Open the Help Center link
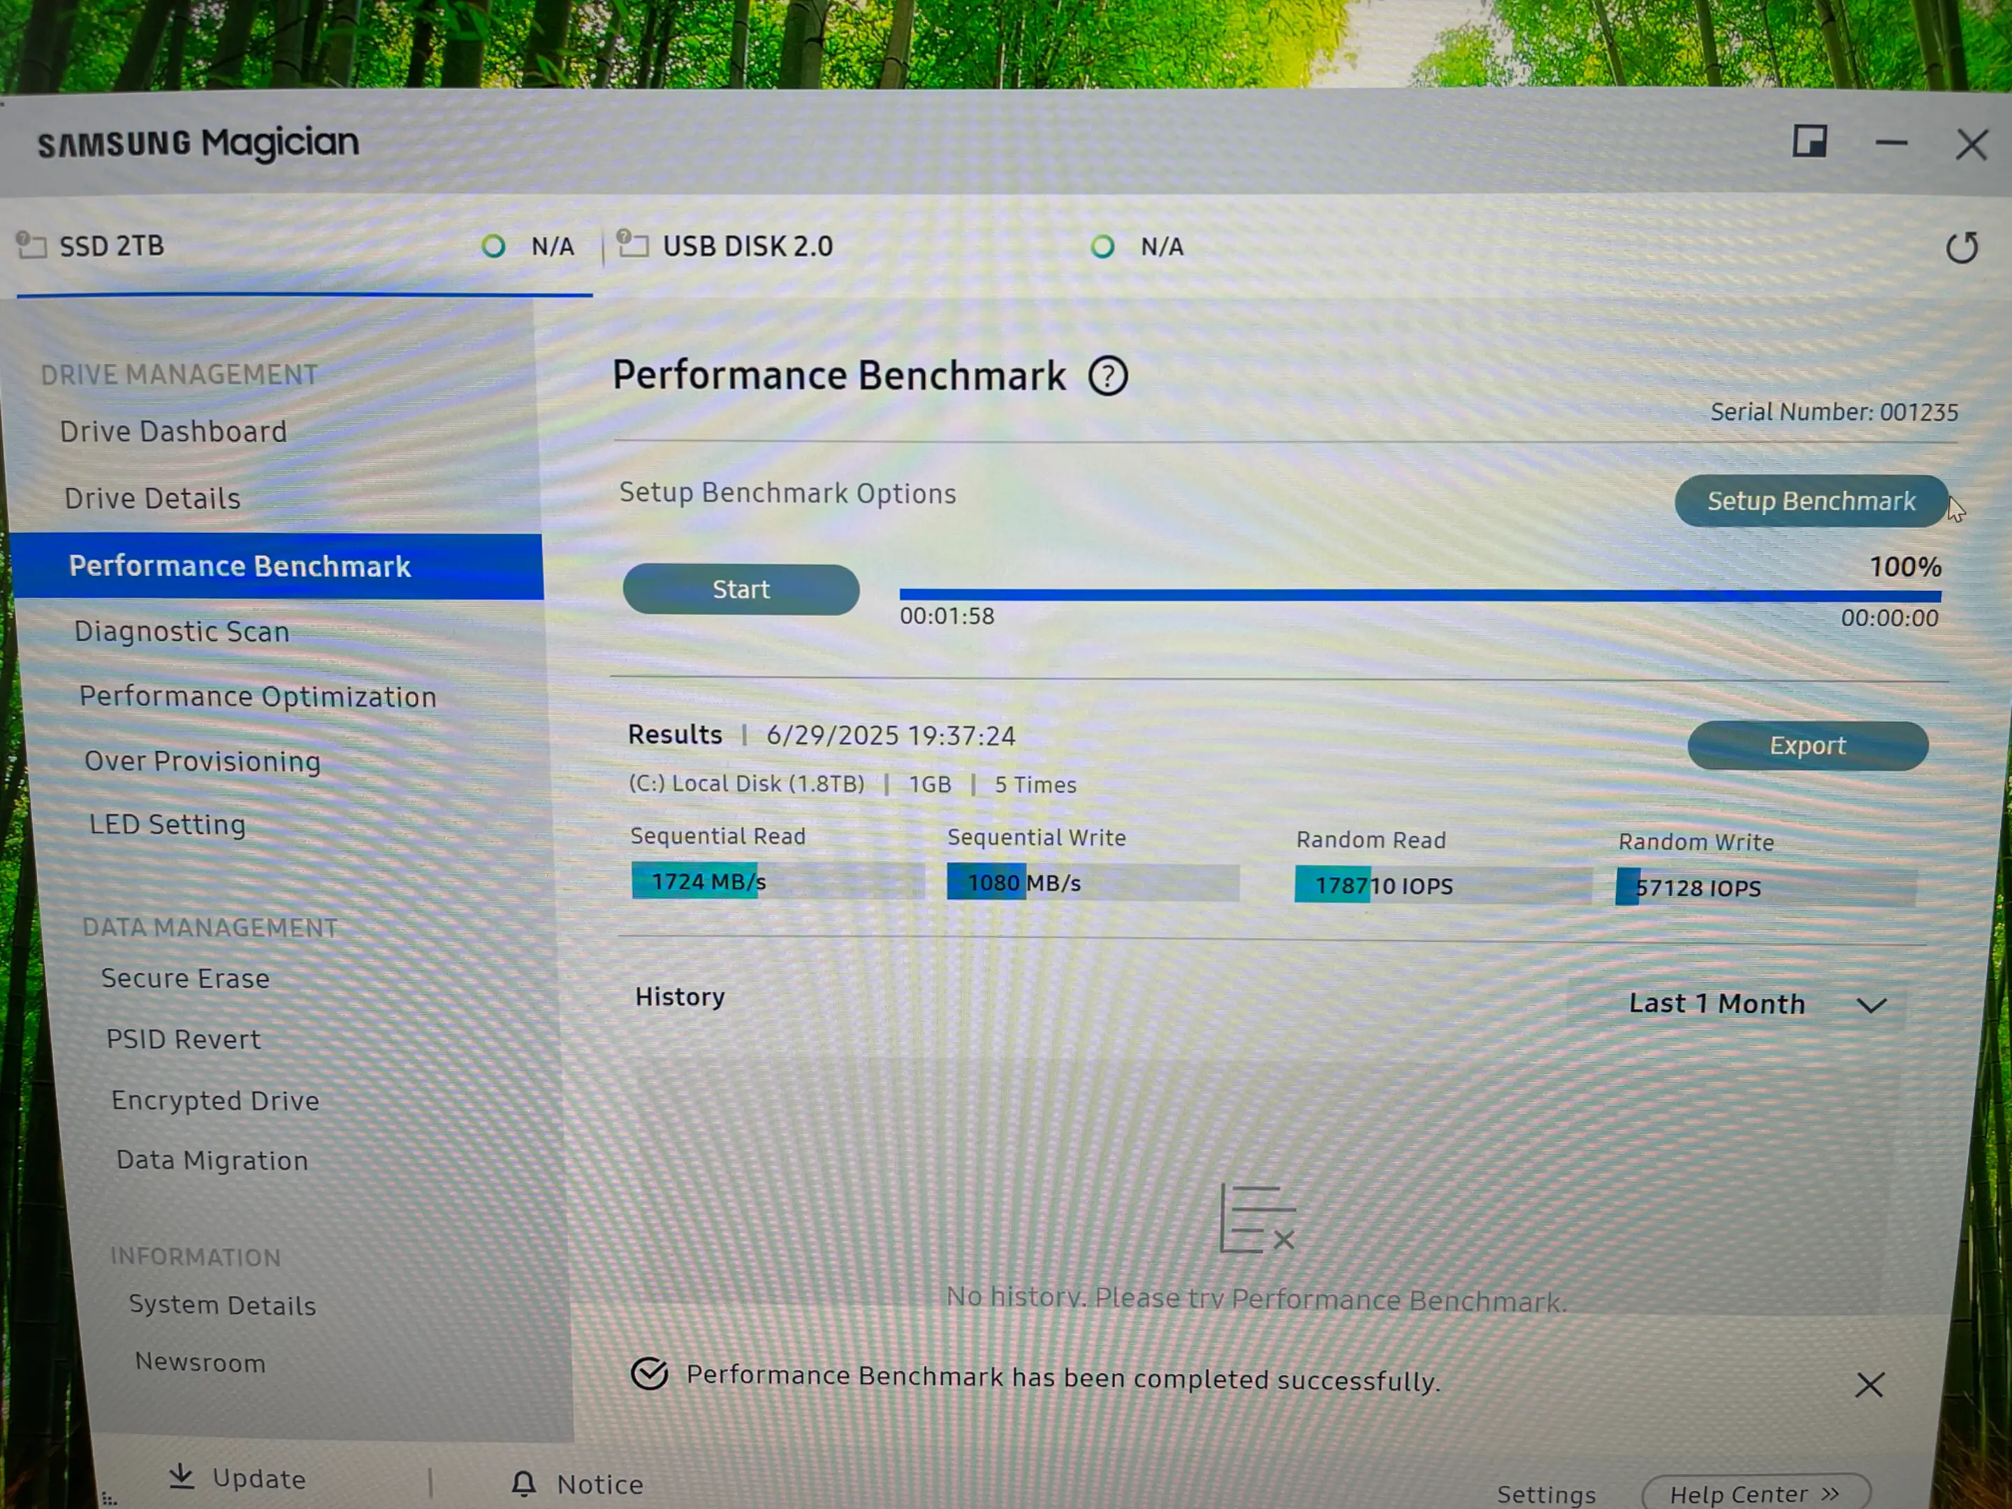Screen dimensions: 2012x1509 (x=1756, y=1494)
